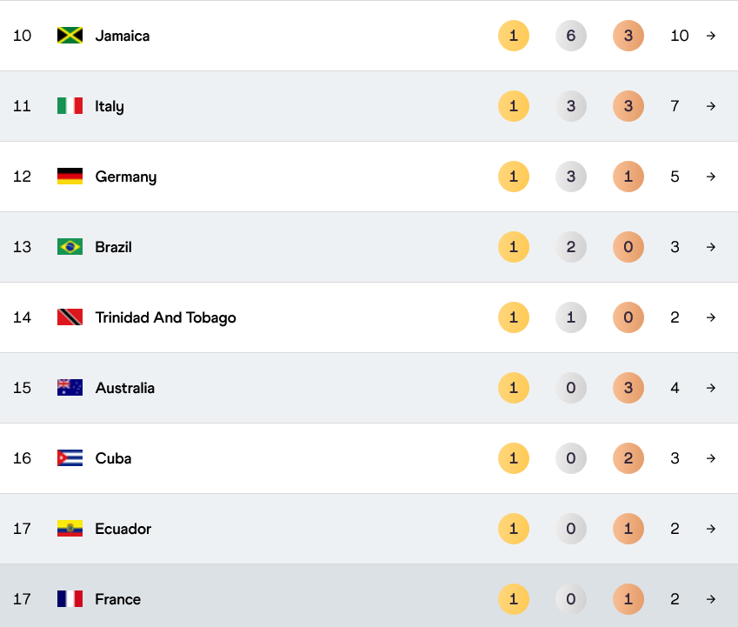Click the Trinidad And Tobago flag
Image resolution: width=738 pixels, height=627 pixels.
pos(70,317)
